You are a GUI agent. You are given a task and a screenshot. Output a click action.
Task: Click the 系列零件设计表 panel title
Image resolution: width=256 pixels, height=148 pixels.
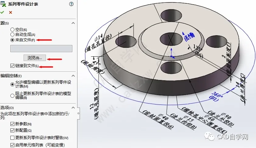tap(23, 4)
